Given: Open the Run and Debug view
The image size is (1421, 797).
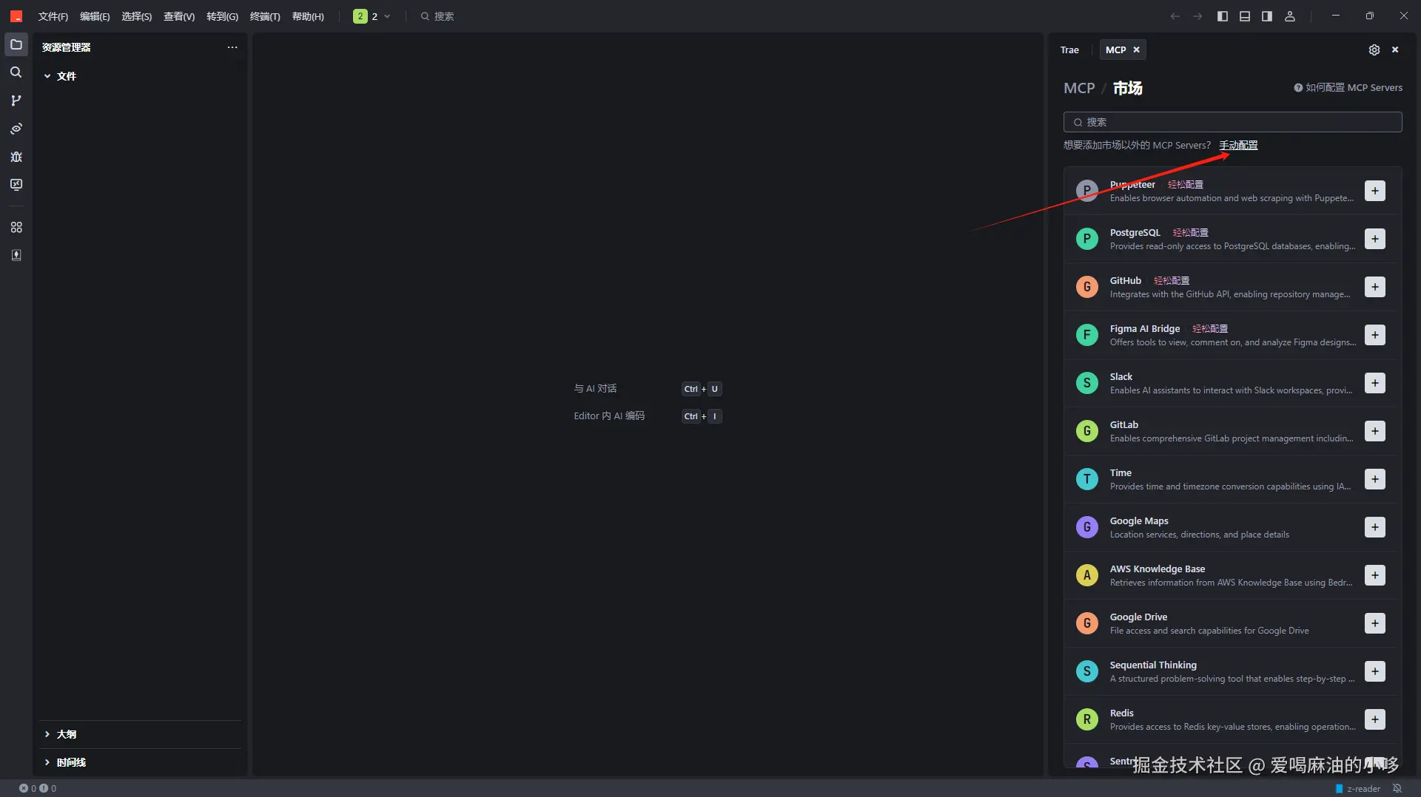Looking at the screenshot, I should pos(16,157).
